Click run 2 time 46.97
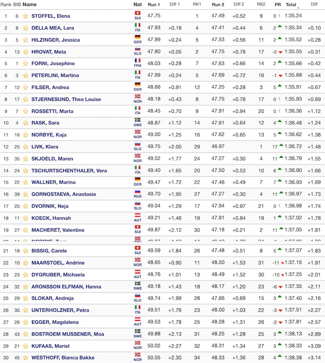The width and height of the screenshot is (325, 363). point(218,146)
